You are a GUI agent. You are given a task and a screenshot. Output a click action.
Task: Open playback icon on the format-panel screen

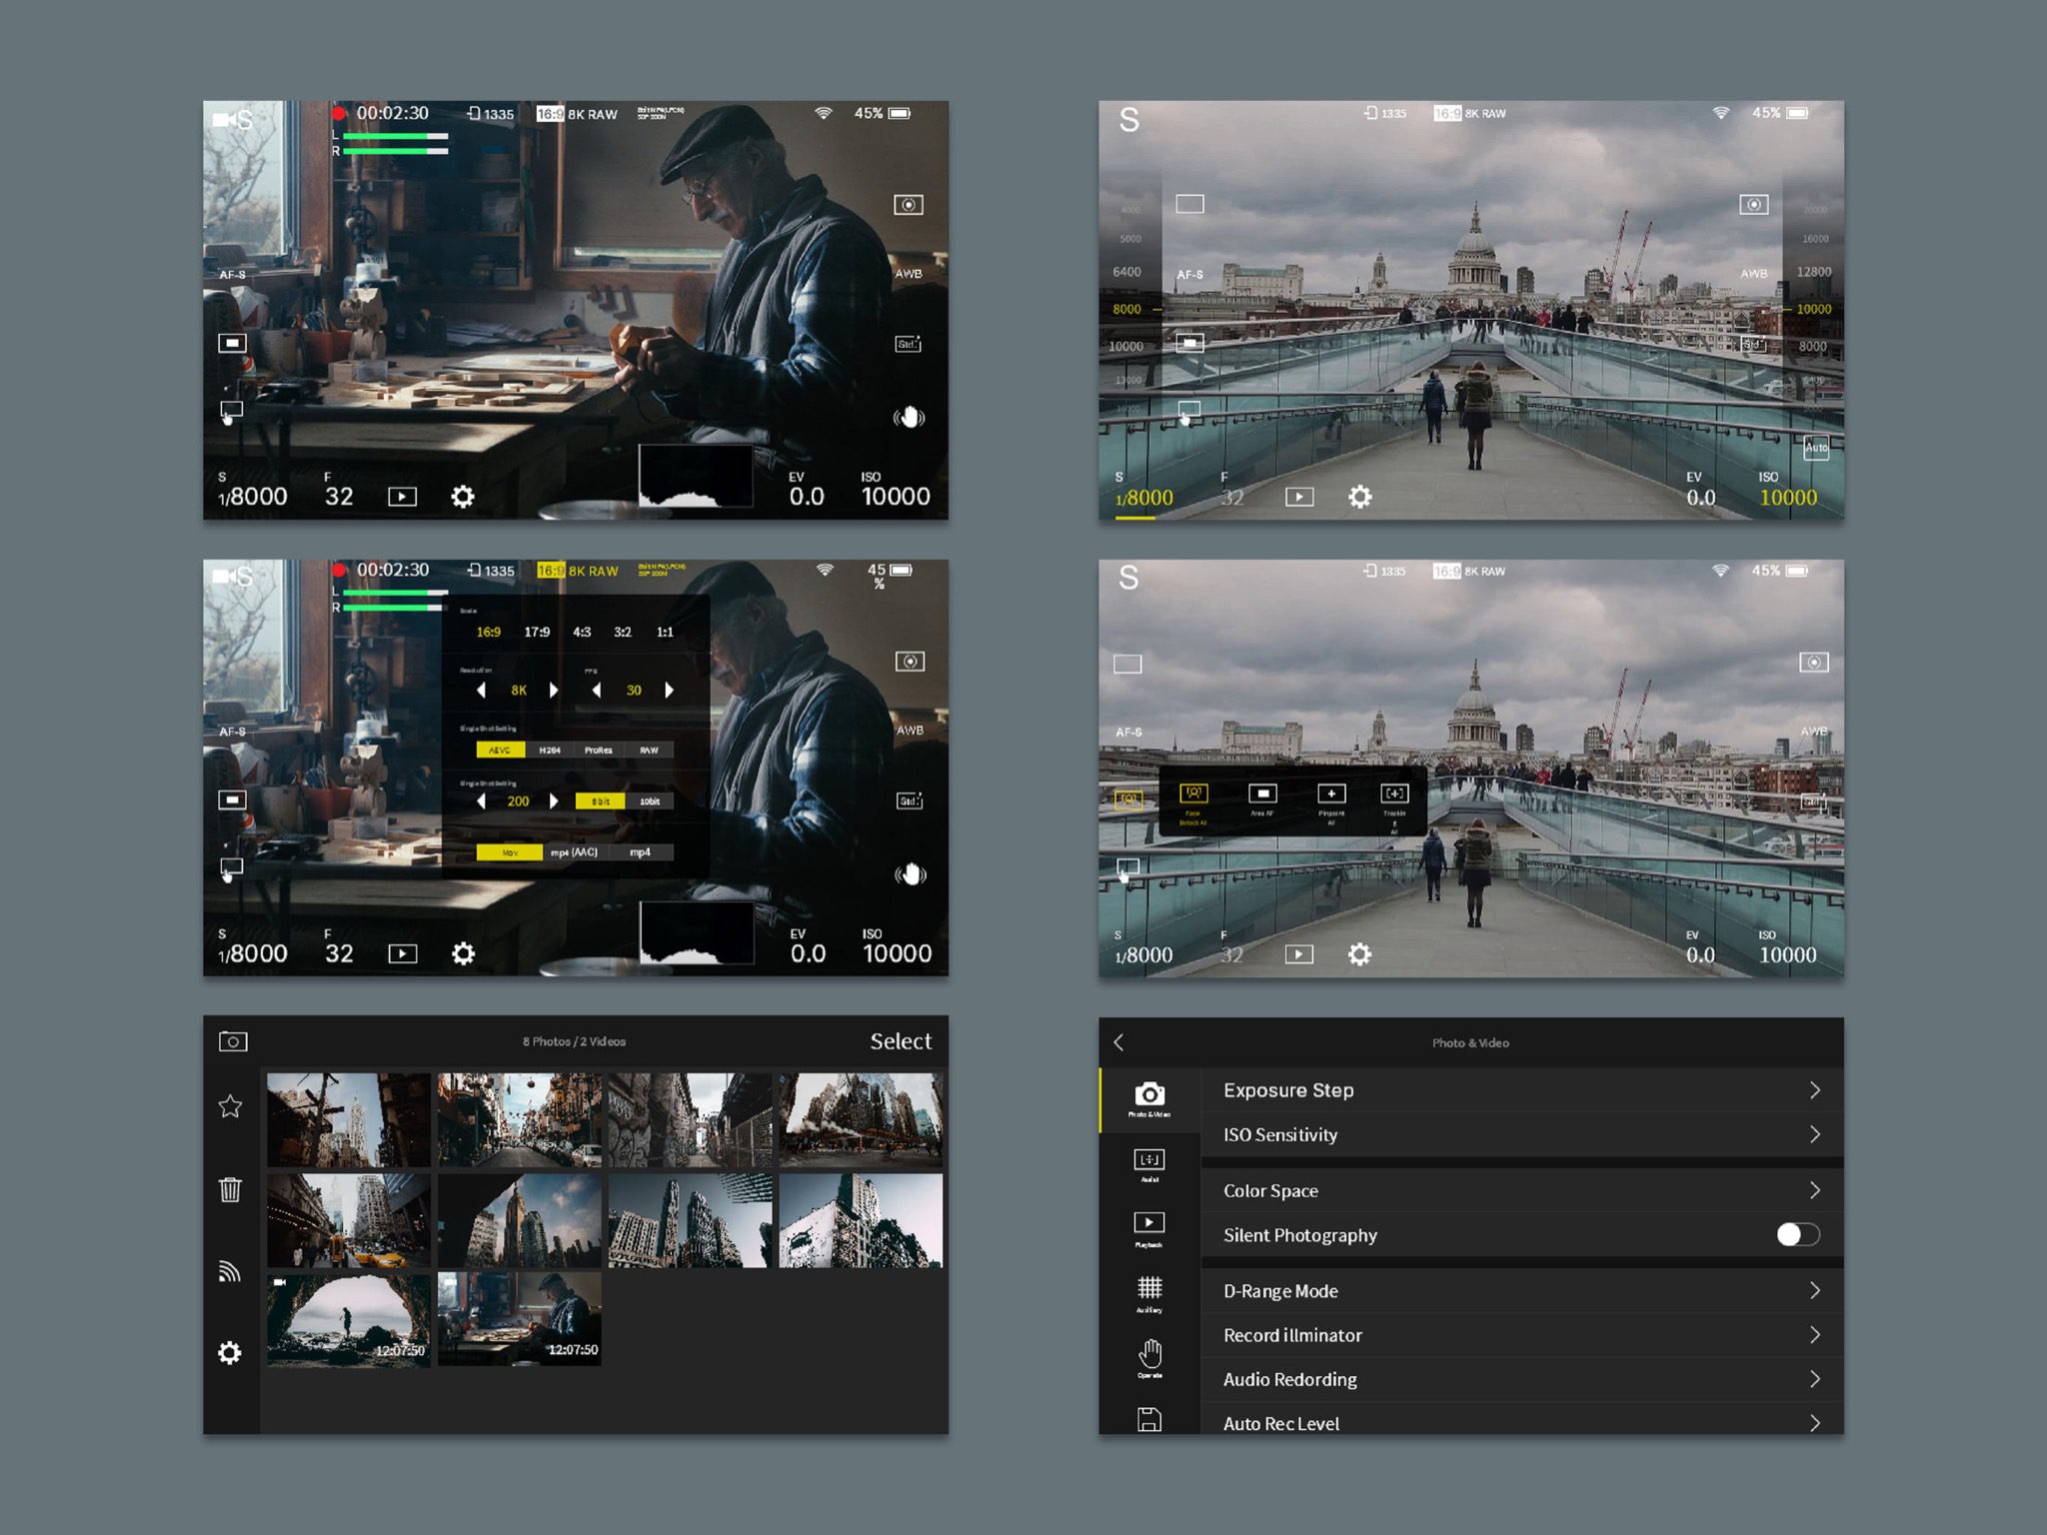tap(402, 953)
